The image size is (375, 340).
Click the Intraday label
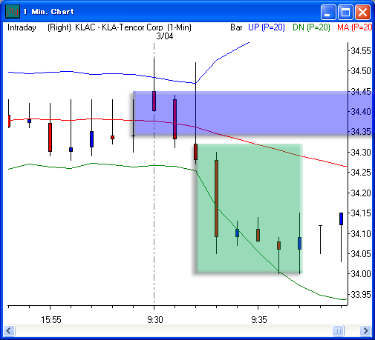tap(22, 27)
